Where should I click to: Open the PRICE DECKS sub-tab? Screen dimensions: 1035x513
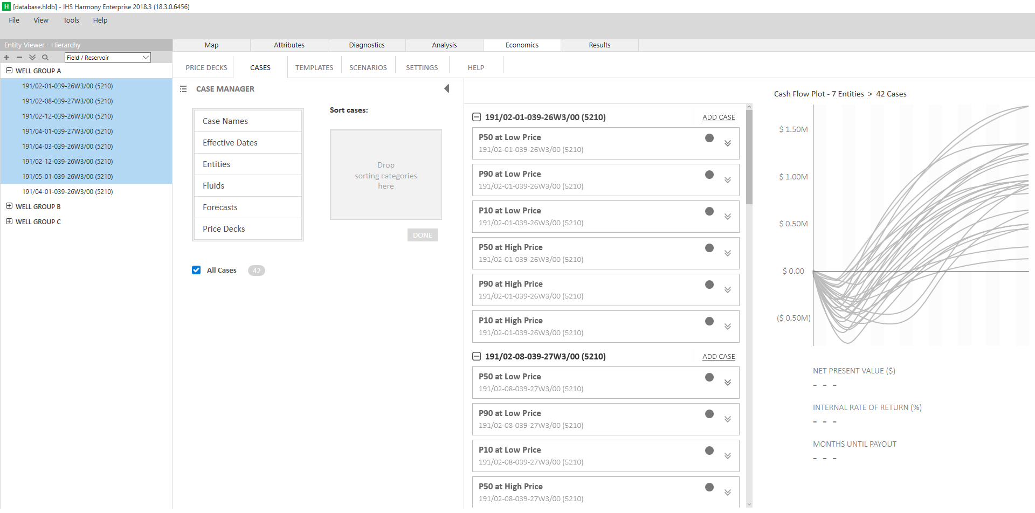206,68
